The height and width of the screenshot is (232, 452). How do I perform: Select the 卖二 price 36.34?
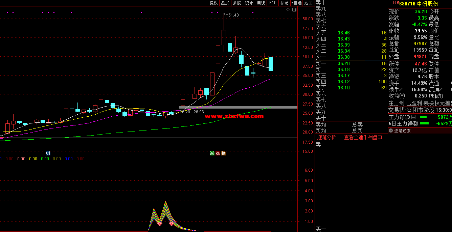pyautogui.click(x=344, y=51)
